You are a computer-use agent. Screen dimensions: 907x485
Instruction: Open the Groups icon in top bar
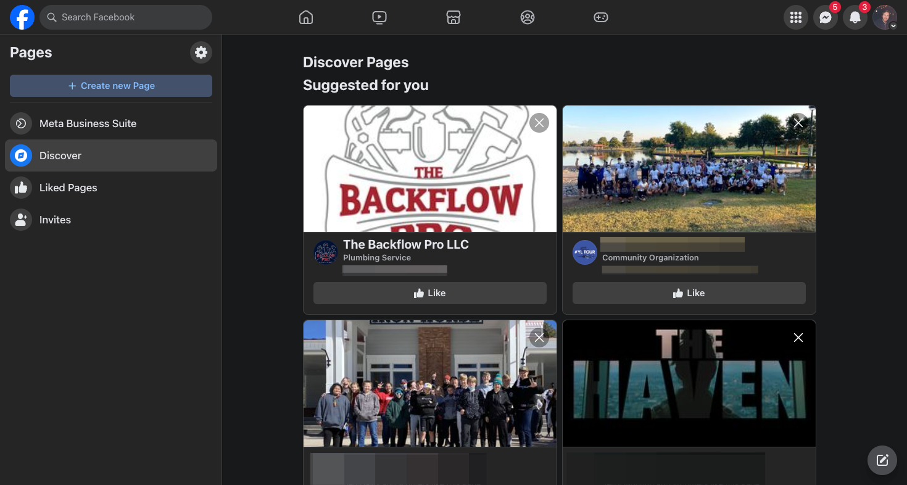pos(527,17)
